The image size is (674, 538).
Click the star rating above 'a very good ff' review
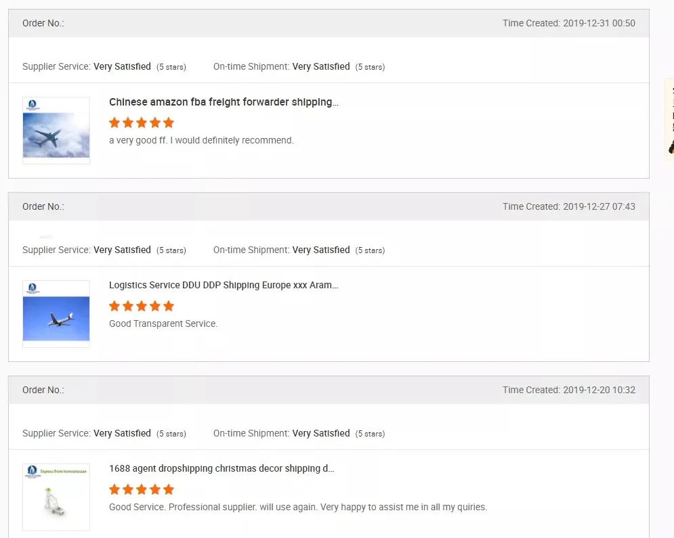[142, 122]
